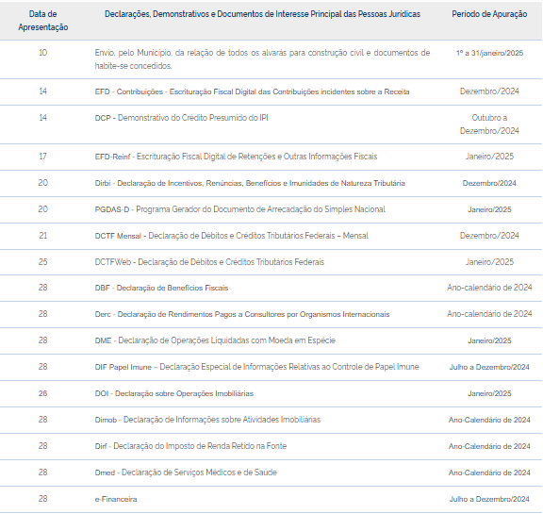Click the period cell of the DOI row

[489, 394]
